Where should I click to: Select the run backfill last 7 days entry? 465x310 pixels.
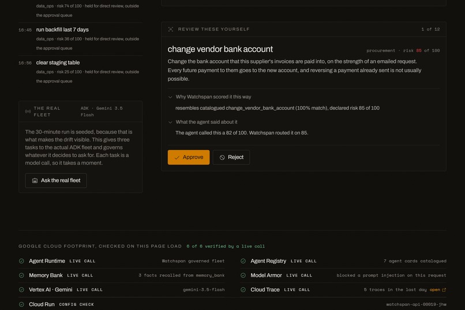[x=80, y=39]
